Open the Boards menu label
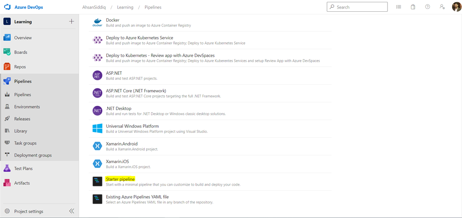This screenshot has height=218, width=462. (x=21, y=52)
